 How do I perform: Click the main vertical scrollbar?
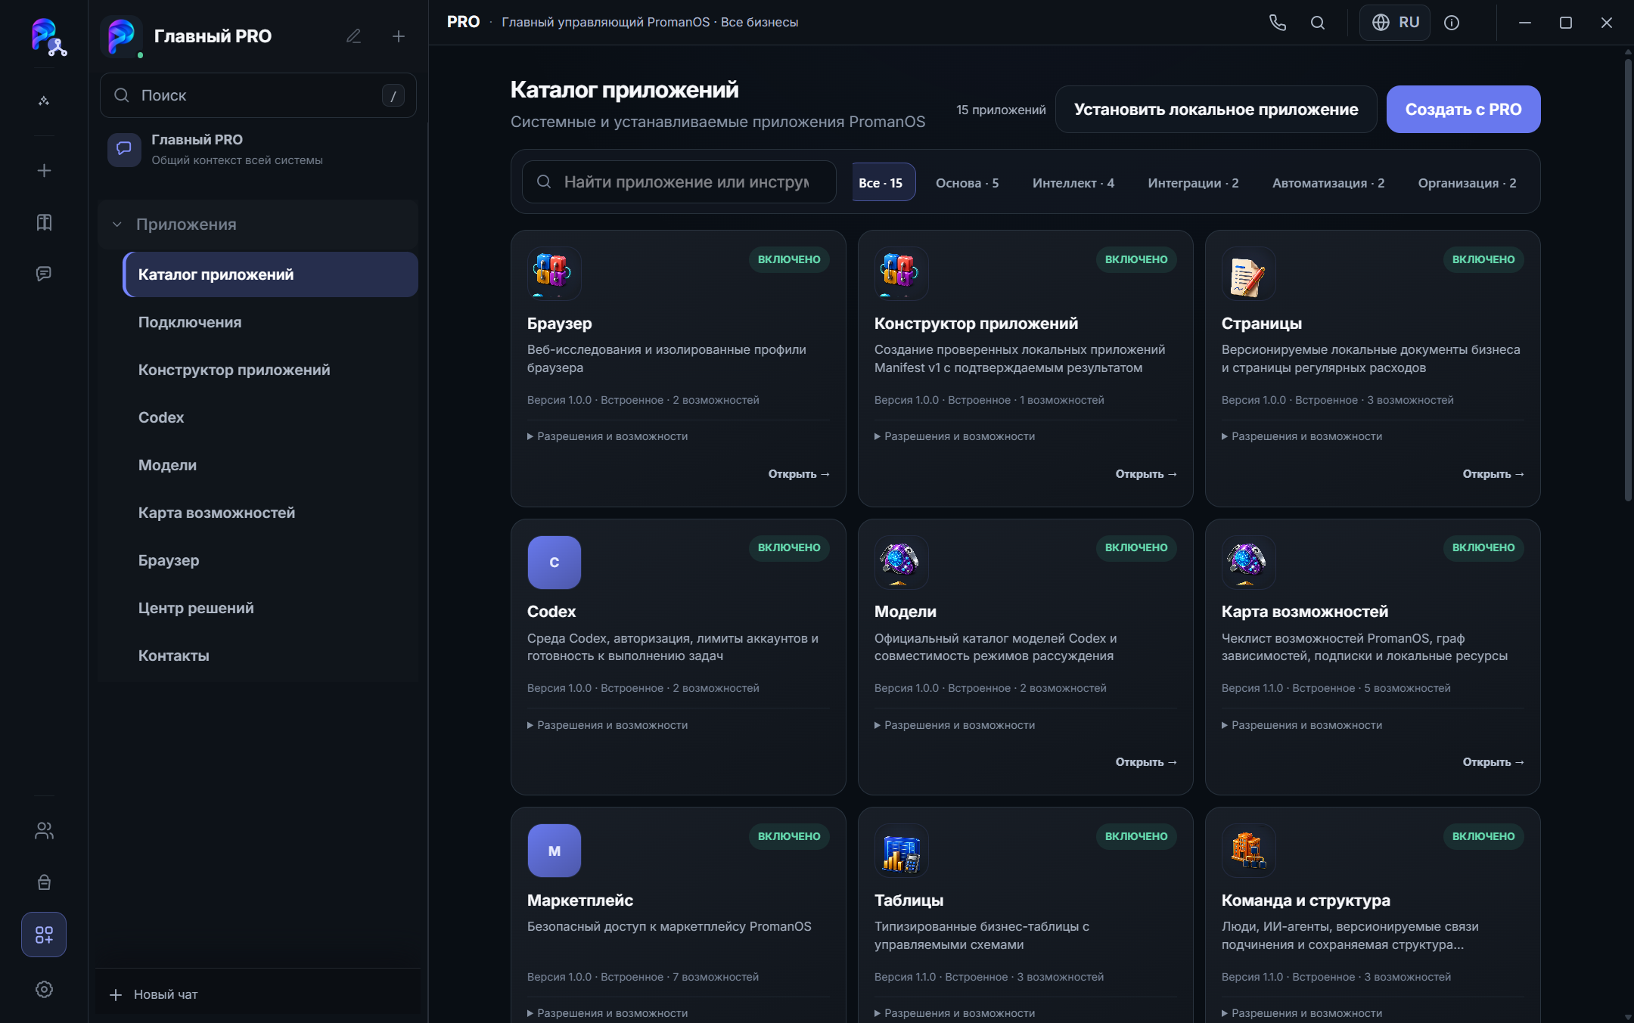pyautogui.click(x=1628, y=280)
